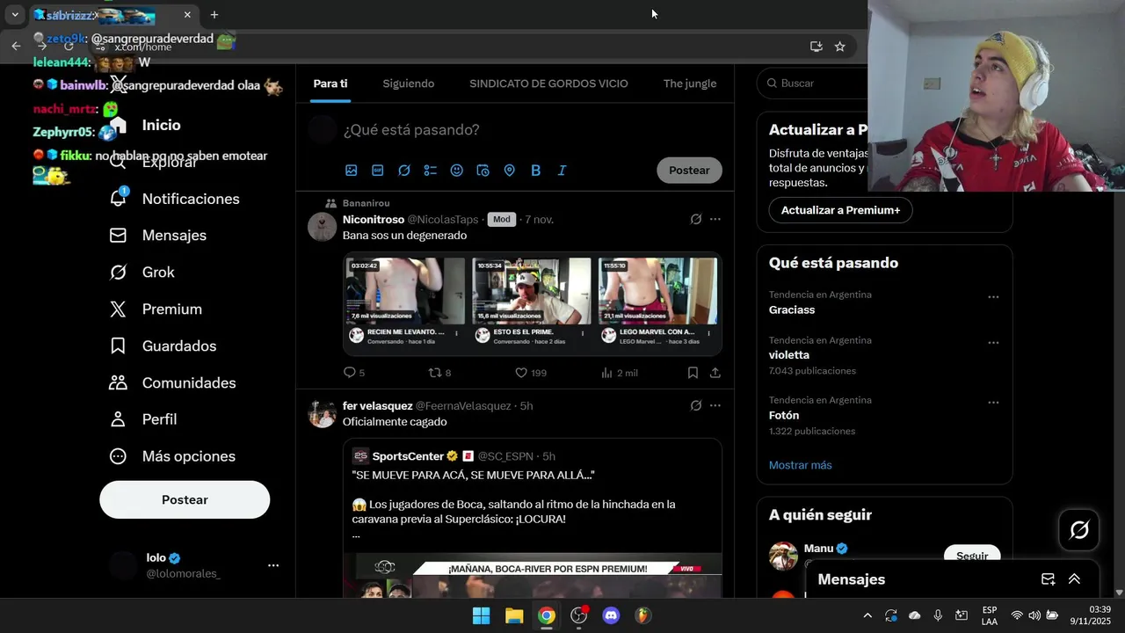
Task: Open the embedded image in Niconitroso post
Action: (533, 304)
